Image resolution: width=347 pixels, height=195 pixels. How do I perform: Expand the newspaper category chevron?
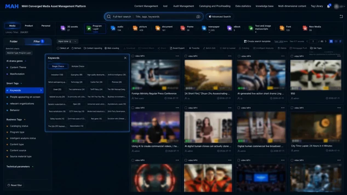pyautogui.click(x=209, y=33)
